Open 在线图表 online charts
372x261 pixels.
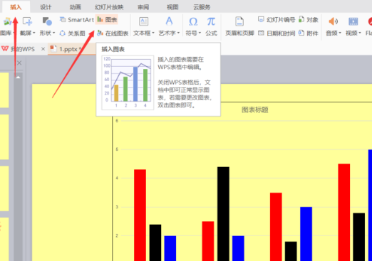[x=113, y=33]
